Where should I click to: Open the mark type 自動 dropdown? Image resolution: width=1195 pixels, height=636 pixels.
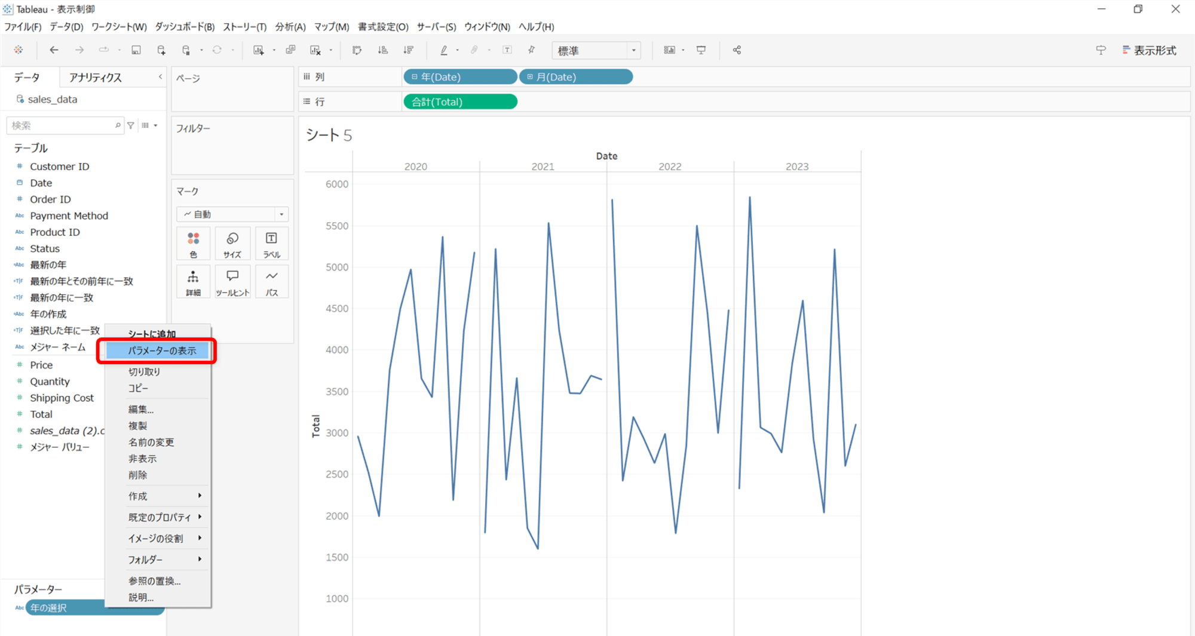[x=232, y=214]
